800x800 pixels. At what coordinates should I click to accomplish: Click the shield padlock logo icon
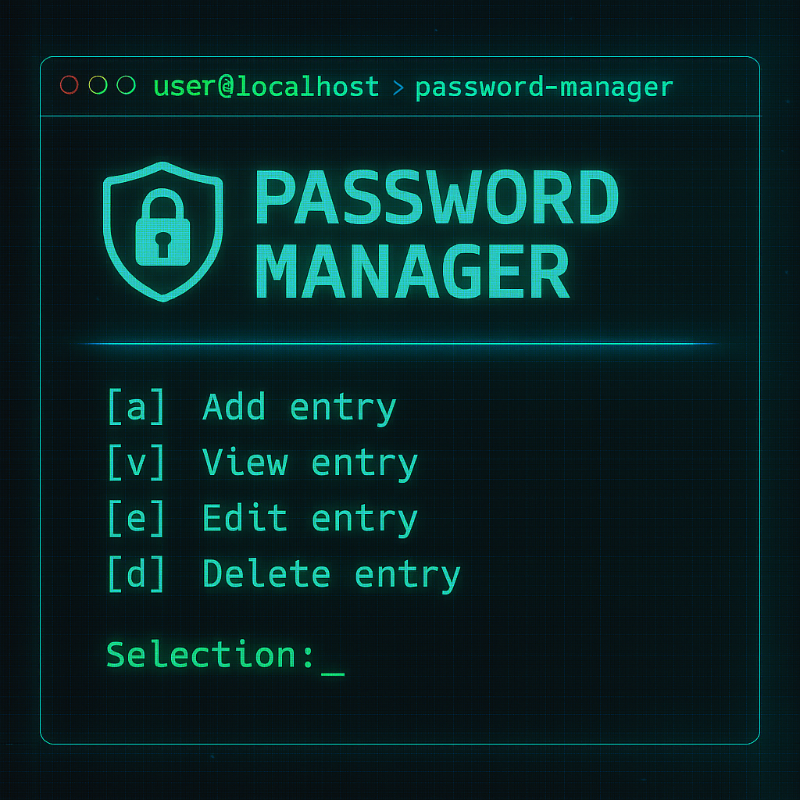pos(163,231)
